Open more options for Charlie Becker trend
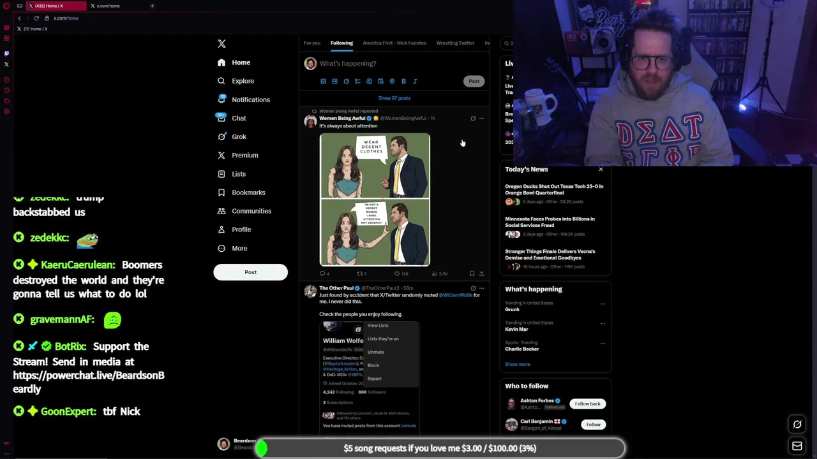The height and width of the screenshot is (459, 817). (x=603, y=343)
